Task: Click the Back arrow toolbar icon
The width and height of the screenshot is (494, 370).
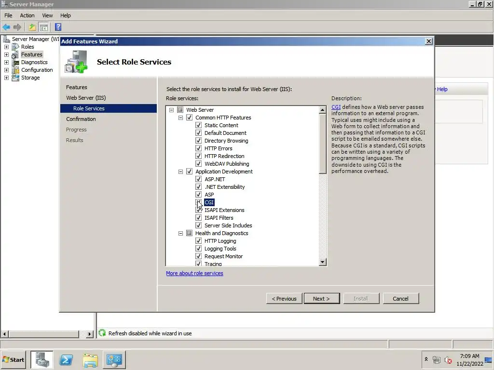Action: [x=6, y=27]
